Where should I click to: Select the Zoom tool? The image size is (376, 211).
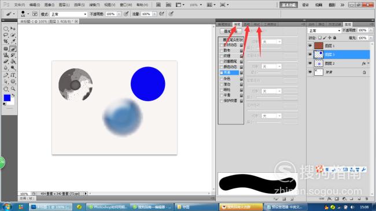tap(13, 89)
